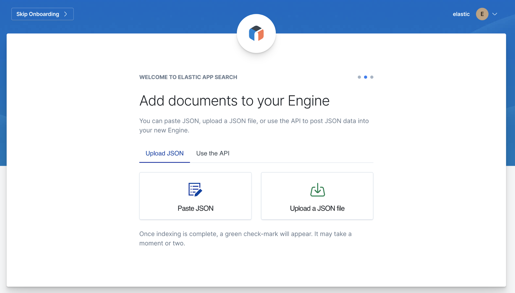The height and width of the screenshot is (293, 515).
Task: Select the Upload a JSON file card
Action: (x=317, y=196)
